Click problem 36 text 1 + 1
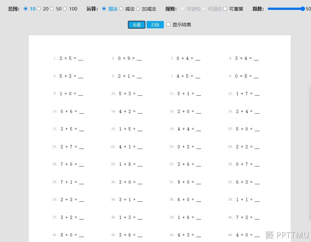The width and height of the screenshot is (311, 242). (242, 200)
